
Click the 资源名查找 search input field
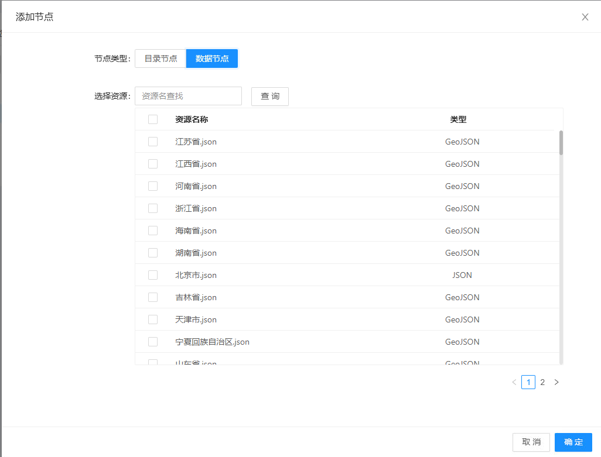coord(188,95)
